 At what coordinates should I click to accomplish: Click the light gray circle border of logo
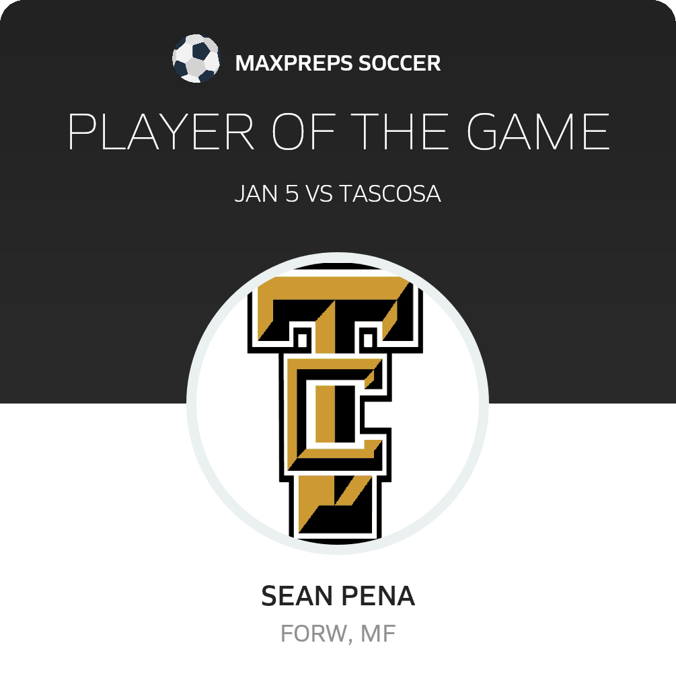tap(191, 404)
